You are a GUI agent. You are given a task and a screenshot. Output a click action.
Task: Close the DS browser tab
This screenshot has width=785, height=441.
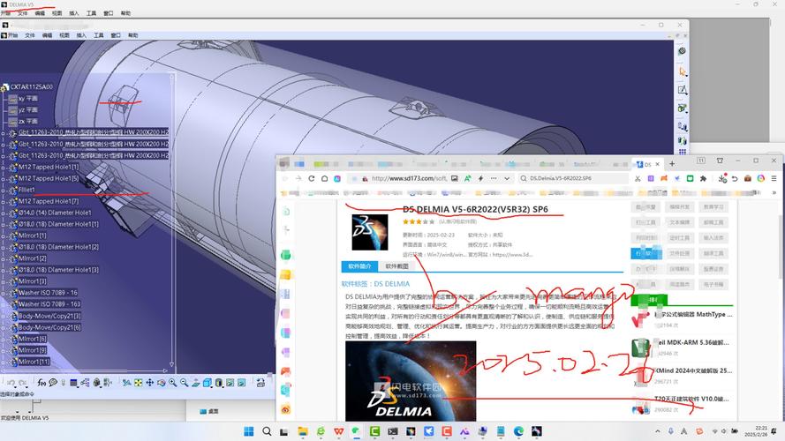[x=657, y=164]
